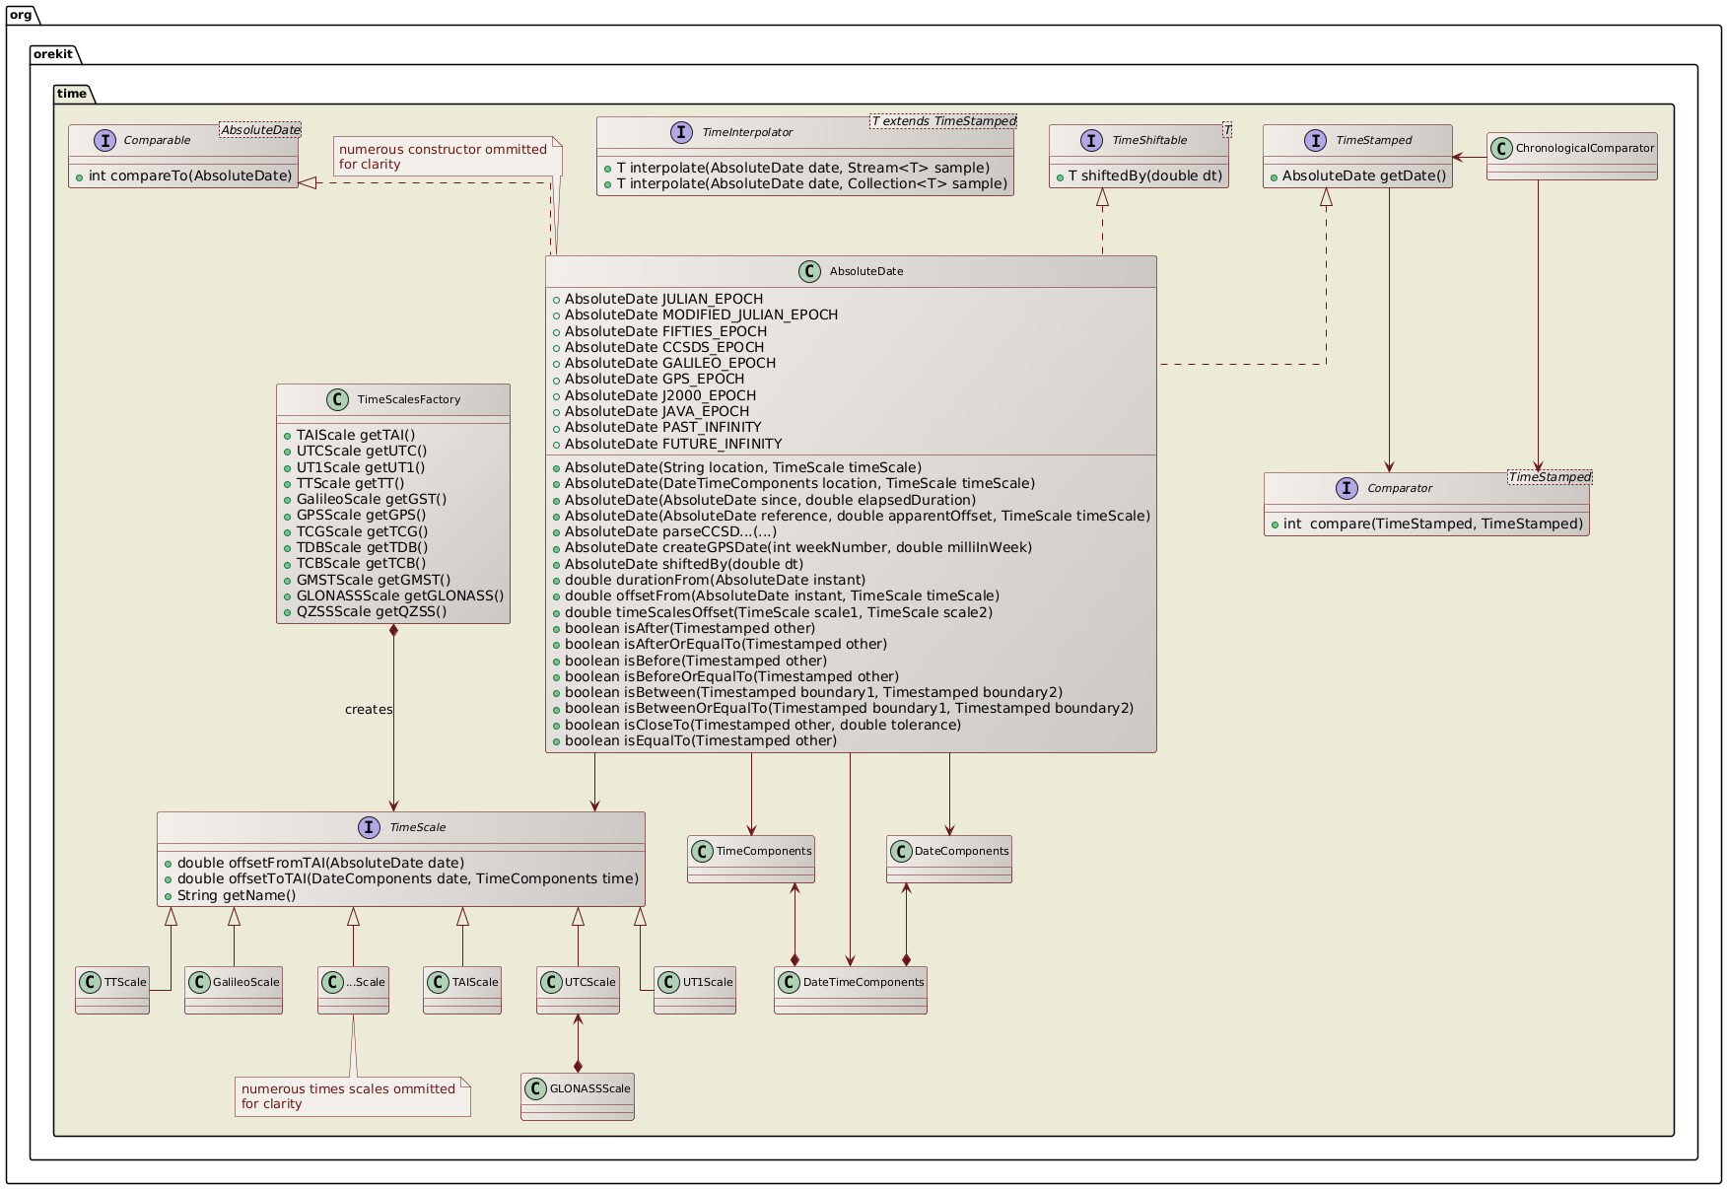Image resolution: width=1727 pixels, height=1189 pixels.
Task: Click the TimeShiftable interface icon
Action: coord(1091,140)
